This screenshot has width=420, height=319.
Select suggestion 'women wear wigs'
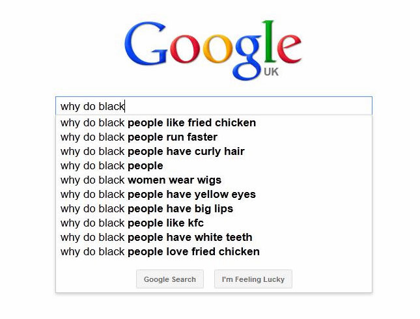pos(214,180)
